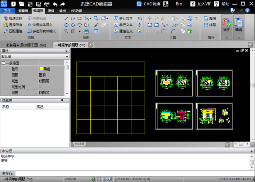
Task: Toggle the ortho mode icon in status bar
Action: point(105,179)
